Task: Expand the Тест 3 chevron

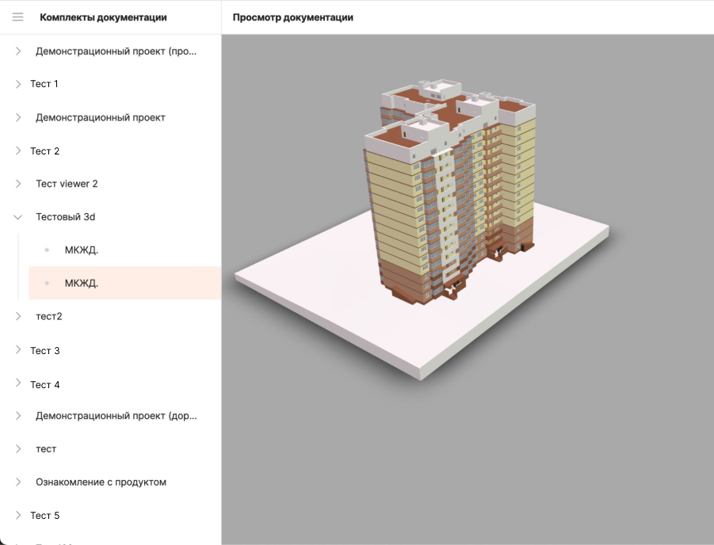Action: [x=18, y=350]
